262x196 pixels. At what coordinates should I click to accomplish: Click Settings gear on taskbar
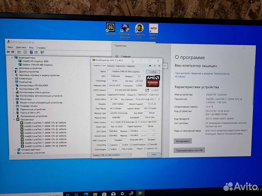click(122, 194)
